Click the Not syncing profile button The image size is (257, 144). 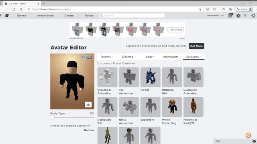pyautogui.click(x=244, y=9)
